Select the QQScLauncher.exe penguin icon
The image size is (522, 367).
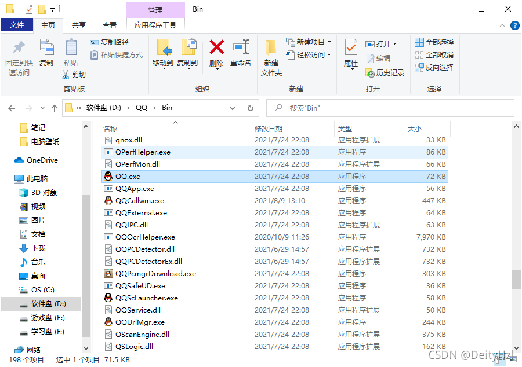pyautogui.click(x=108, y=298)
